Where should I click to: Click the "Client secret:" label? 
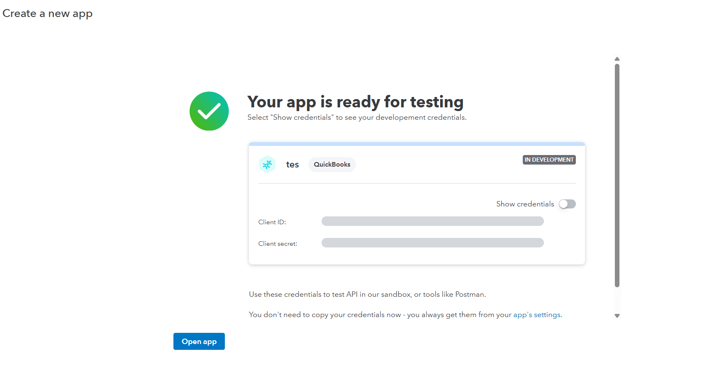(278, 244)
